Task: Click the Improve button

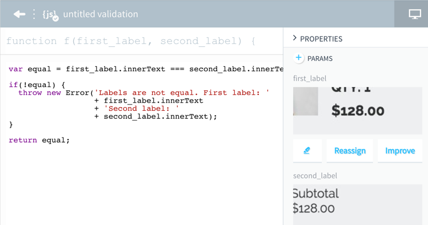Action: click(400, 151)
